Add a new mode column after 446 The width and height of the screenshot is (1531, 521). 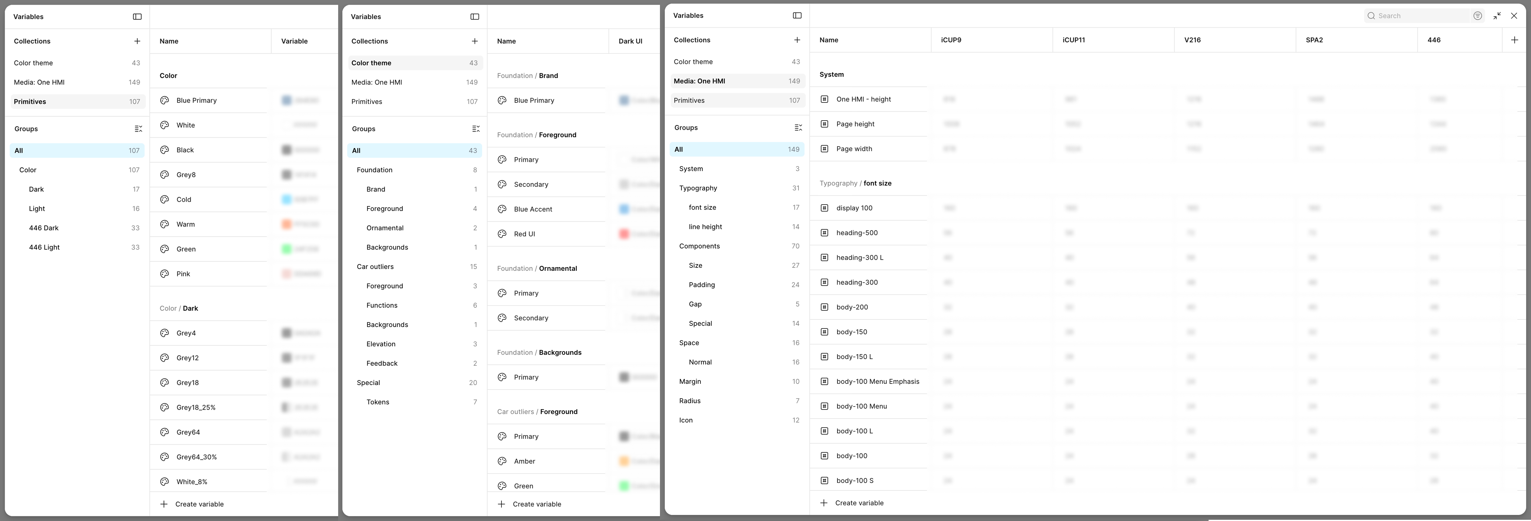(x=1514, y=40)
